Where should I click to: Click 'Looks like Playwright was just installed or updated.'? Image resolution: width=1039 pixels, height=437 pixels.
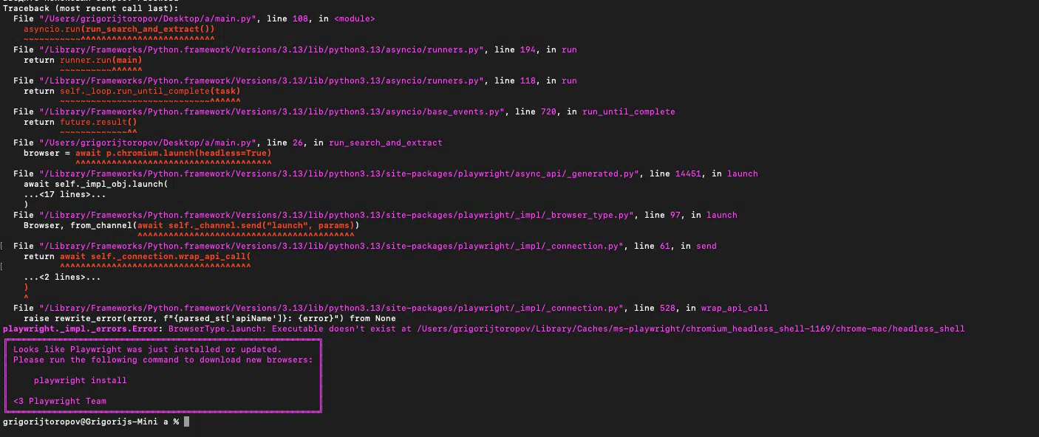(148, 349)
